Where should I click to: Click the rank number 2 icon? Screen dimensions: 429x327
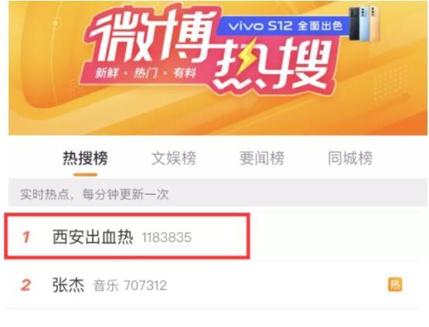coord(26,285)
